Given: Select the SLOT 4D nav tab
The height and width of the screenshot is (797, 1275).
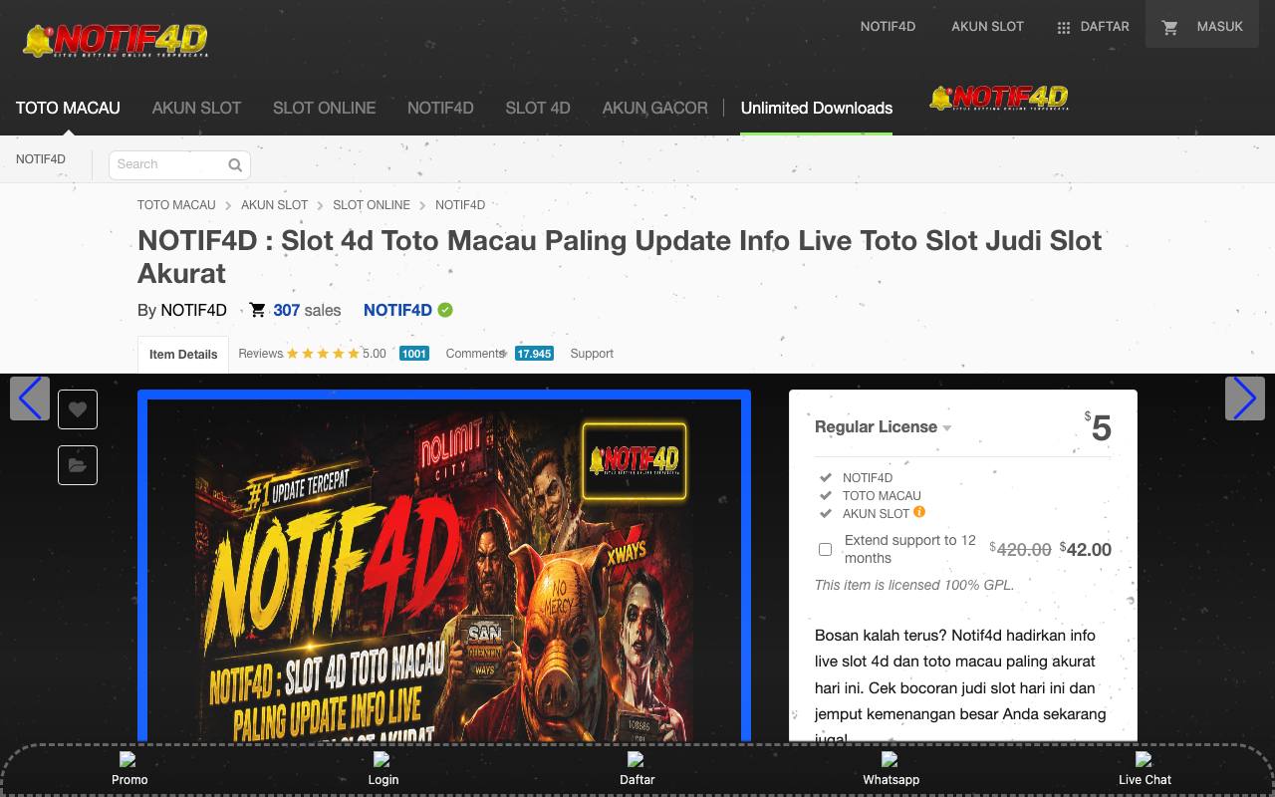Looking at the screenshot, I should click(538, 108).
